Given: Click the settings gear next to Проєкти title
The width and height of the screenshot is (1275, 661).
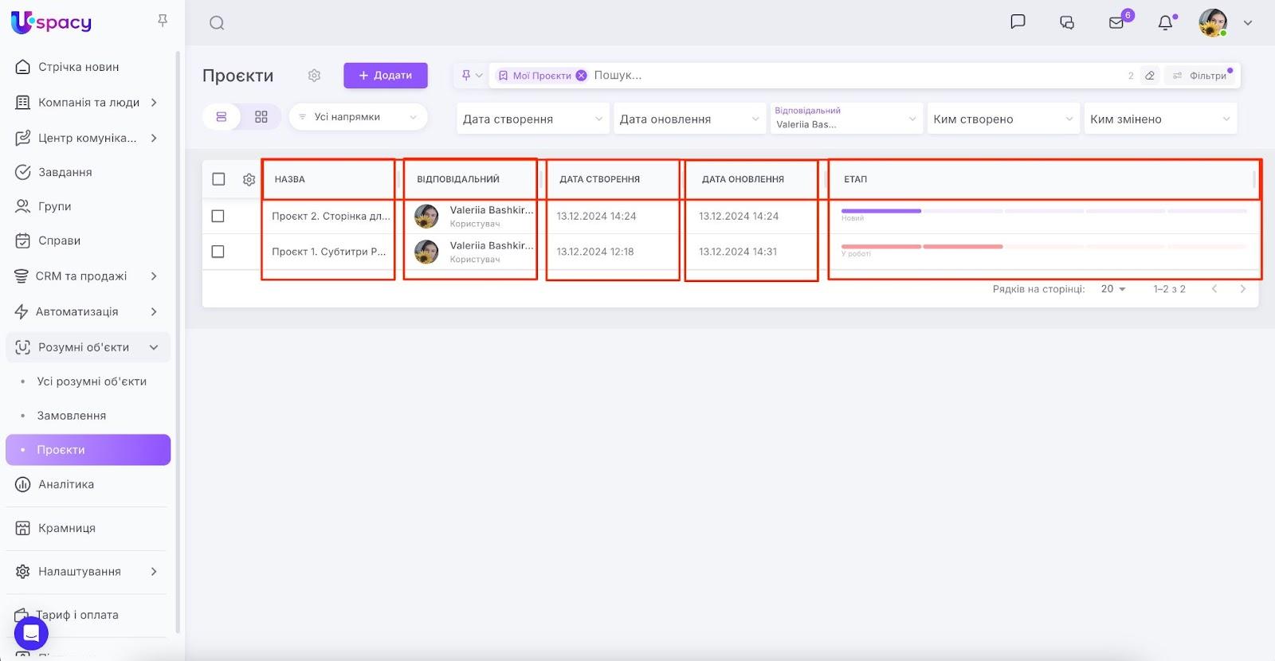Looking at the screenshot, I should click(314, 76).
